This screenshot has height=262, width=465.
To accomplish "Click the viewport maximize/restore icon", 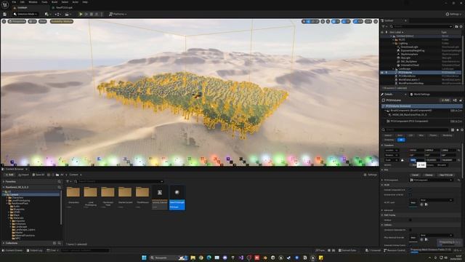I will (376, 21).
